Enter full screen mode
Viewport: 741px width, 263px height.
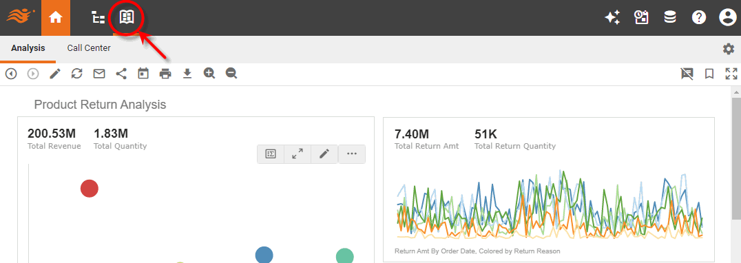click(x=731, y=74)
